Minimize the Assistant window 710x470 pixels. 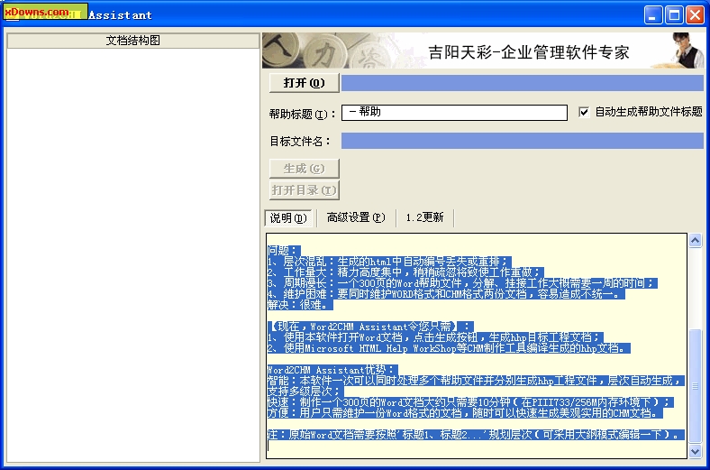click(652, 15)
